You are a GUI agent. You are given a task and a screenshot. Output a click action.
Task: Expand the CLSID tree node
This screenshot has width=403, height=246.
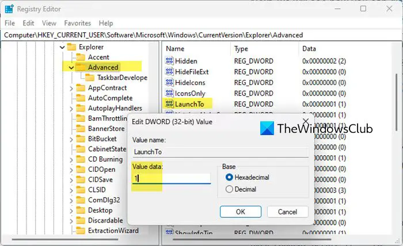(71, 191)
